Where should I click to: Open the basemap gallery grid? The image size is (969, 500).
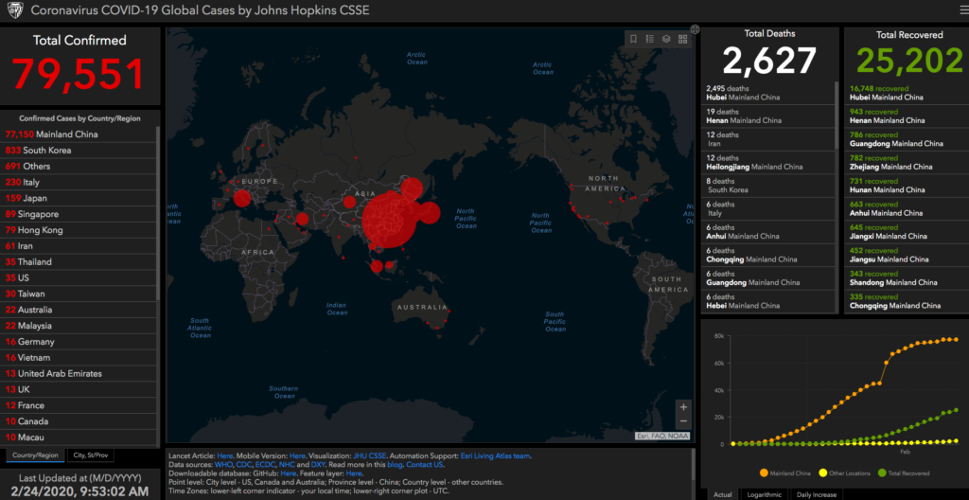[x=683, y=39]
